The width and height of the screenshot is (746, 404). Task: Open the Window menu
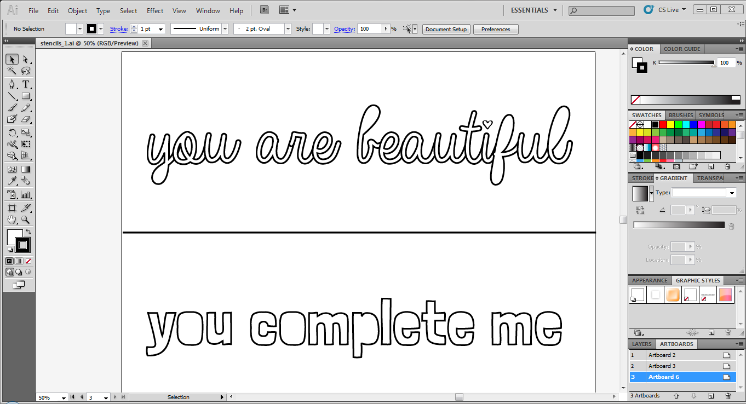coord(208,10)
